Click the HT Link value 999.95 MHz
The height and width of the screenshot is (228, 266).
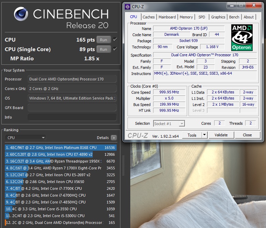click(169, 110)
